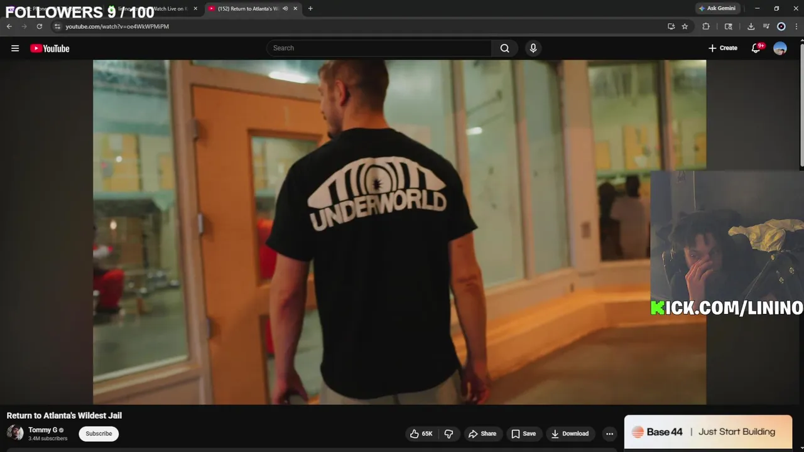Open the notifications bell
This screenshot has width=804, height=452.
[756, 48]
